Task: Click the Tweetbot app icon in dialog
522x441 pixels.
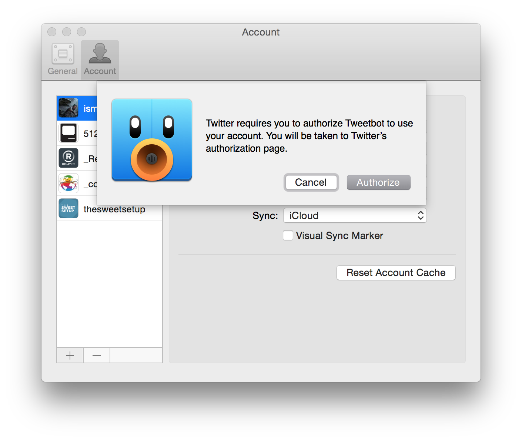Action: (x=152, y=140)
